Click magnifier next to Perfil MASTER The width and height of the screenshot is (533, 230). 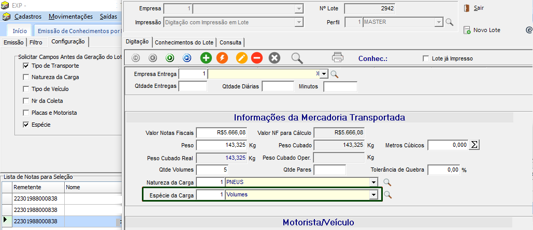(x=450, y=22)
